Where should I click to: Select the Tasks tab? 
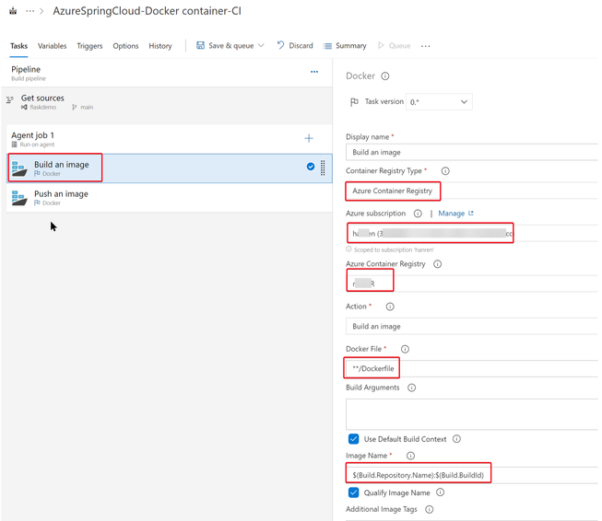[18, 46]
